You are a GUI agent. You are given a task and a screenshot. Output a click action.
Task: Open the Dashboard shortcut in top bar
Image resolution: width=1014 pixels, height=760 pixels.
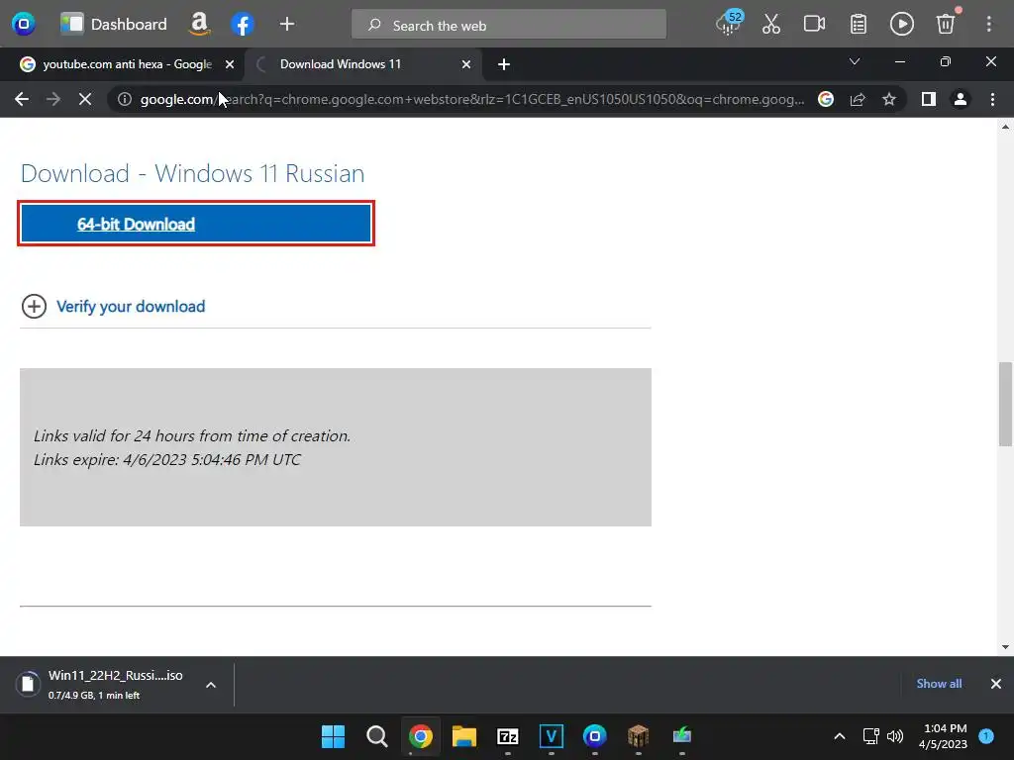click(x=113, y=25)
